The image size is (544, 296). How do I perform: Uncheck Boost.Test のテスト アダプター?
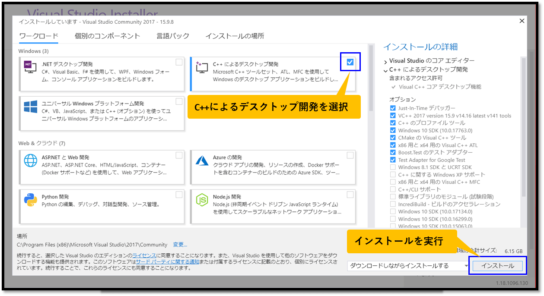(x=393, y=152)
